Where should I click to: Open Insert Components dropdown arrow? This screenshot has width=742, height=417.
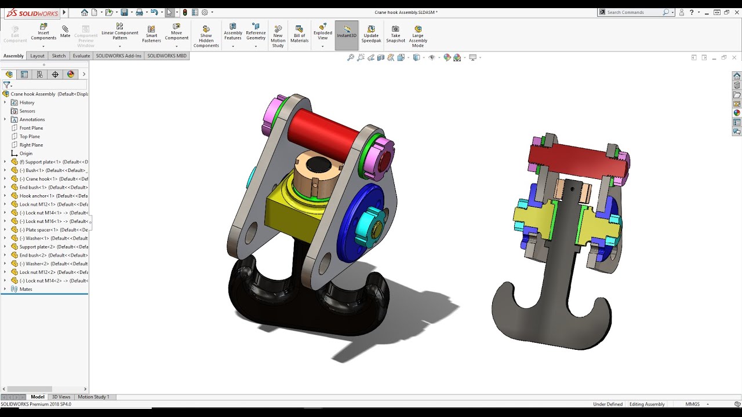pos(43,46)
